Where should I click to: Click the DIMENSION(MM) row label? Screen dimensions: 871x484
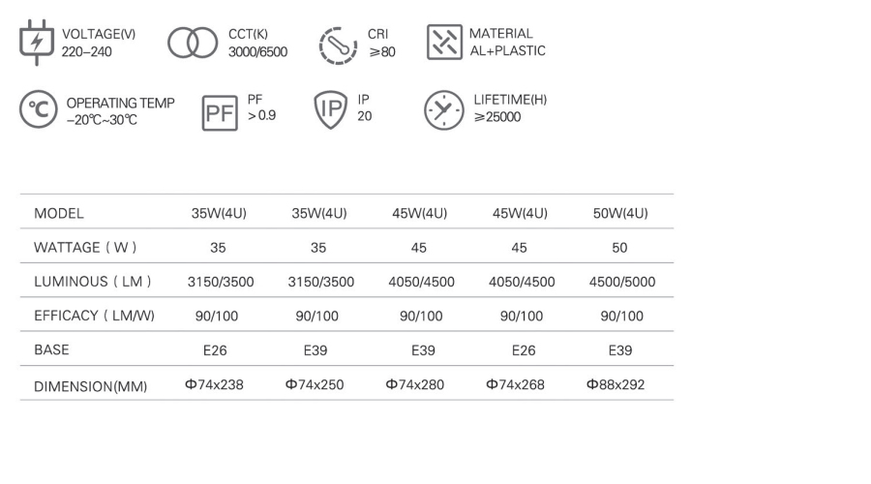[91, 386]
